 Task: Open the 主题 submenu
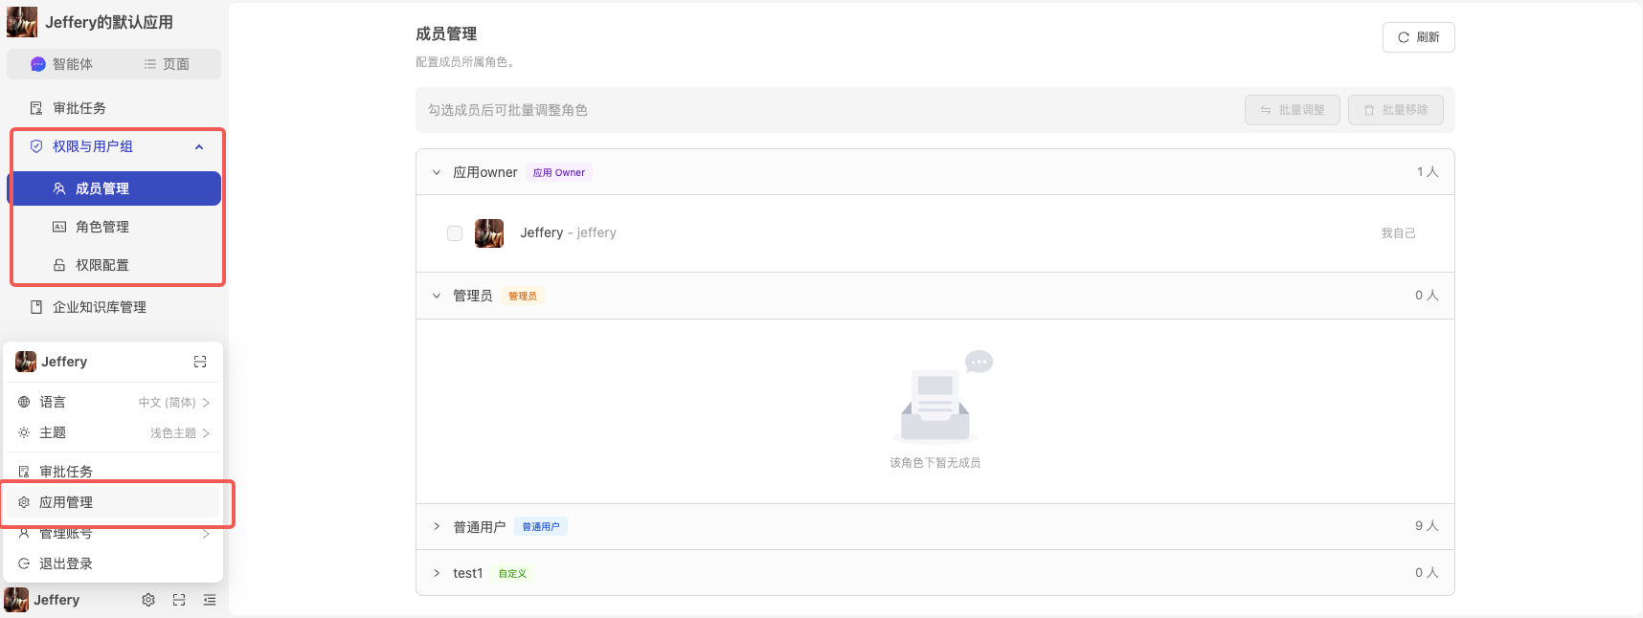pos(113,433)
